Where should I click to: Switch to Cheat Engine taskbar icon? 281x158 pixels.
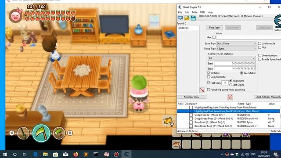click(126, 154)
